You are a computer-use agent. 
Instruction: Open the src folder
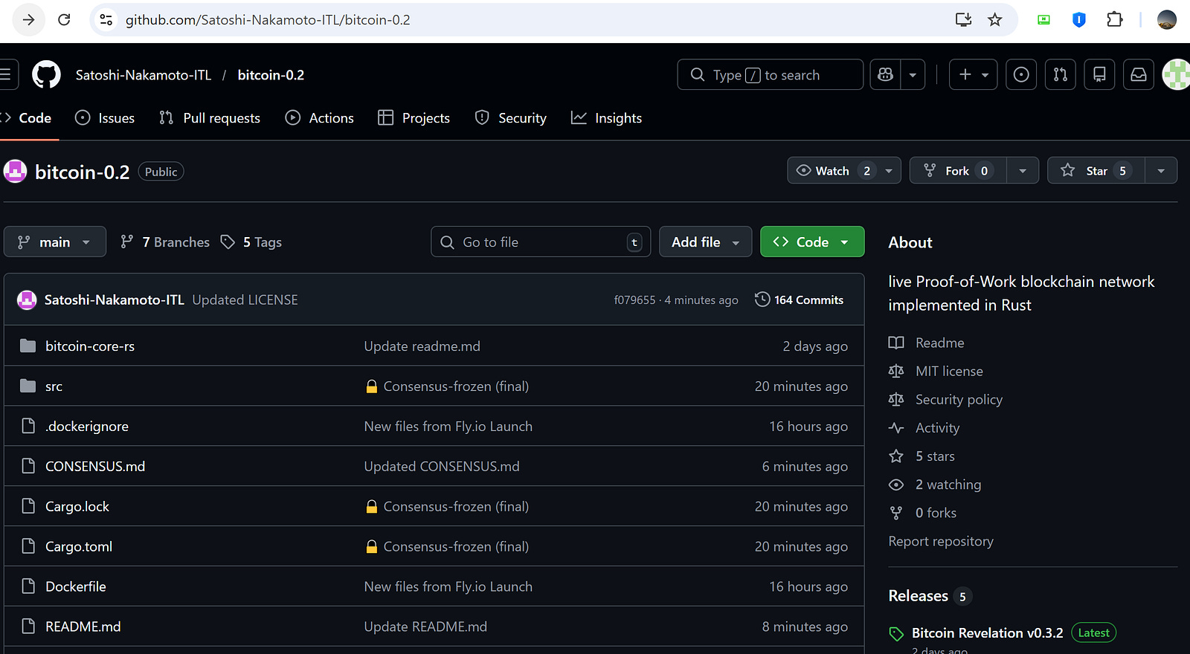point(54,386)
